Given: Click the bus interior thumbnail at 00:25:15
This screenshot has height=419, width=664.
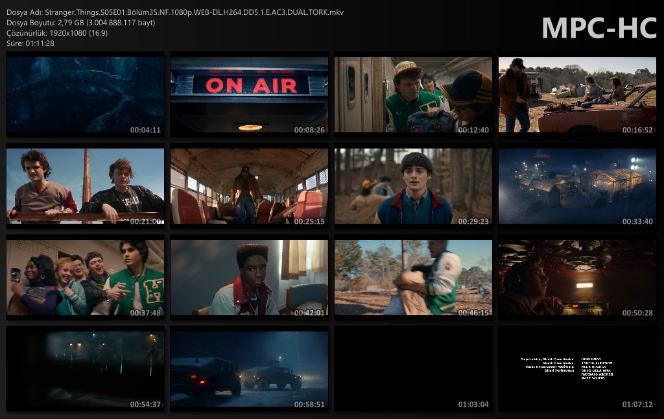Looking at the screenshot, I should [x=249, y=186].
